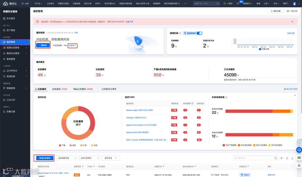Open 功能说明 eye icon link
The height and width of the screenshot is (177, 302).
(x=292, y=11)
